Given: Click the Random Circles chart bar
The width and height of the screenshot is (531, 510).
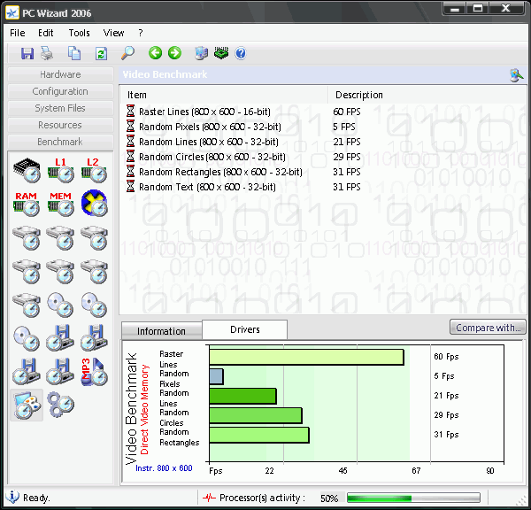Looking at the screenshot, I should [x=256, y=415].
